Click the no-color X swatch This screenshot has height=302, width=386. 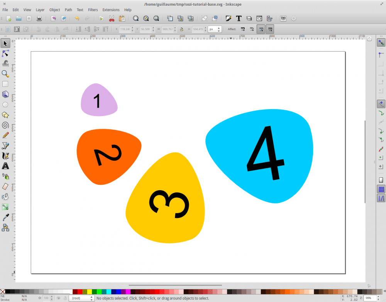click(3, 292)
